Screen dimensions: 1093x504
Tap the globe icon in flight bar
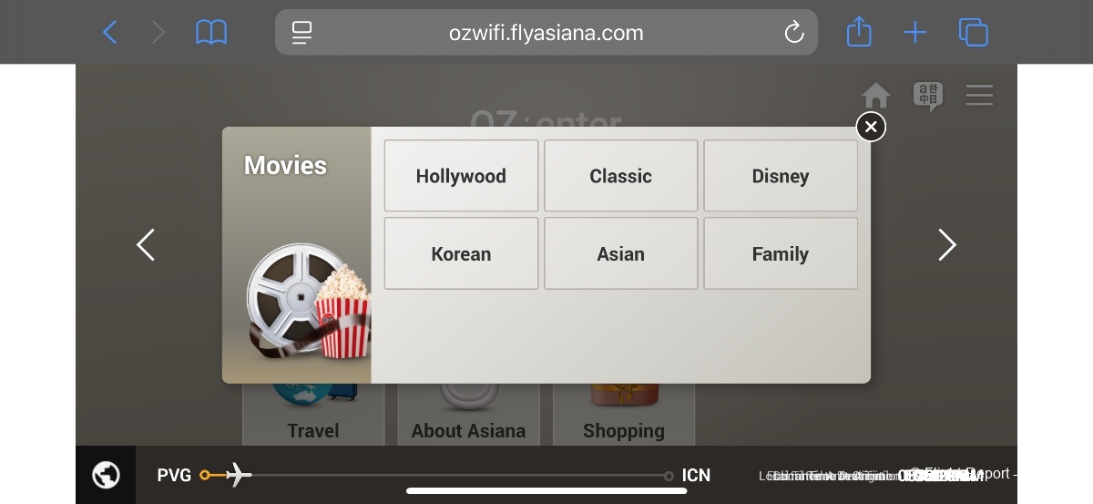pyautogui.click(x=106, y=475)
